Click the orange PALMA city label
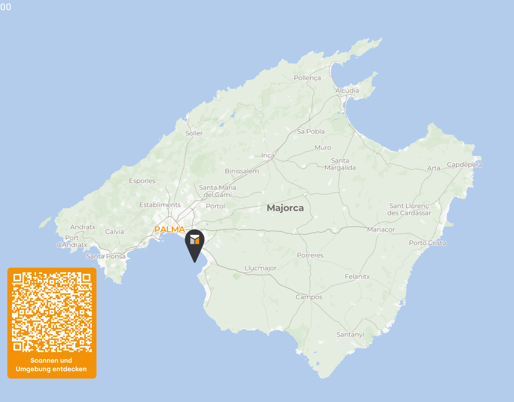This screenshot has height=402, width=514. pos(170,229)
